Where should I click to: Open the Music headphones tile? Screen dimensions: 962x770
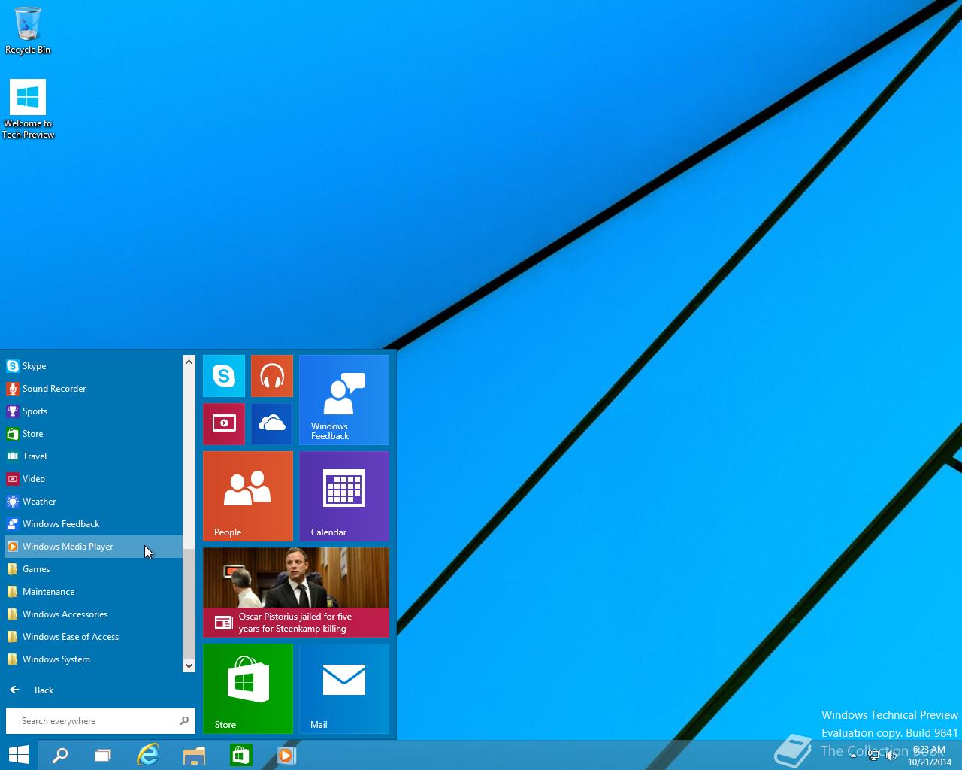click(271, 375)
